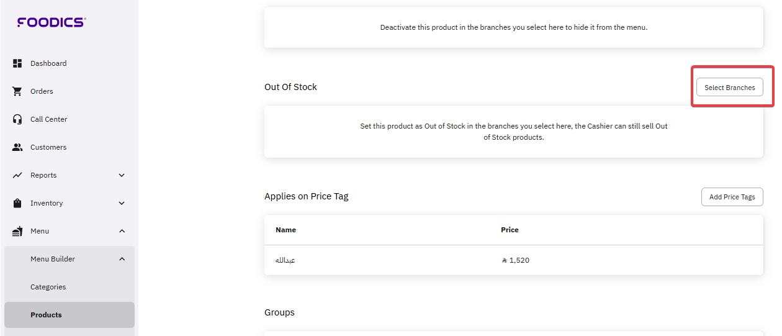Select the Products menu item

point(47,315)
